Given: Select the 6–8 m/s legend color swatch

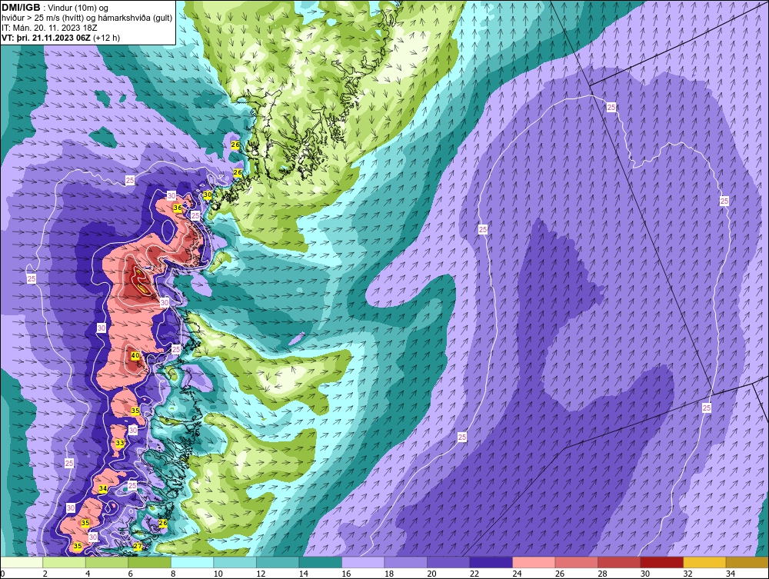Looking at the screenshot, I should [150, 562].
